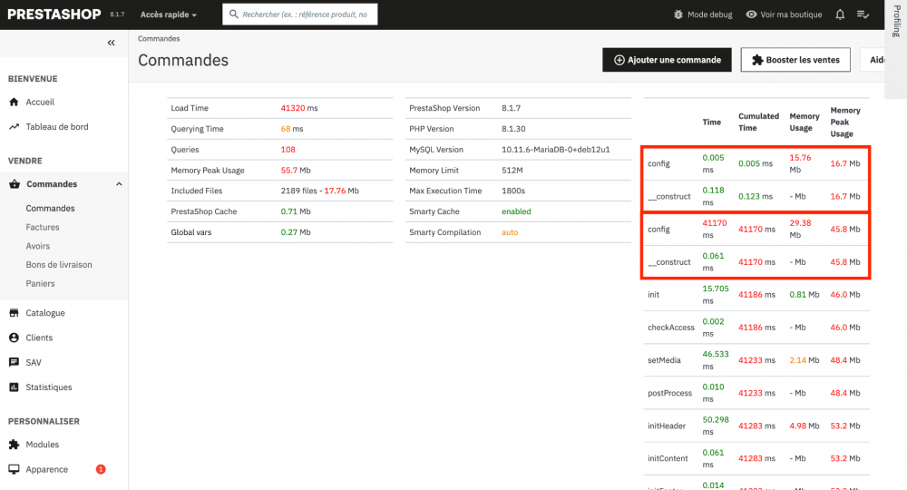Viewport: 907px width, 490px height.
Task: Open Bons de livraison submenu item
Action: 58,264
